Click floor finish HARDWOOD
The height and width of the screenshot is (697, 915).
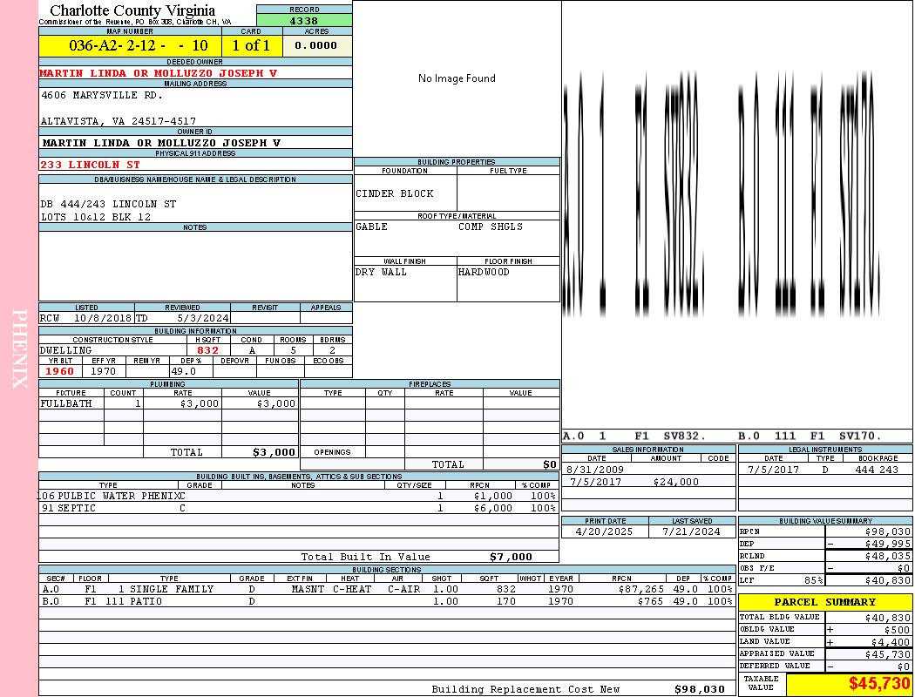pos(484,272)
